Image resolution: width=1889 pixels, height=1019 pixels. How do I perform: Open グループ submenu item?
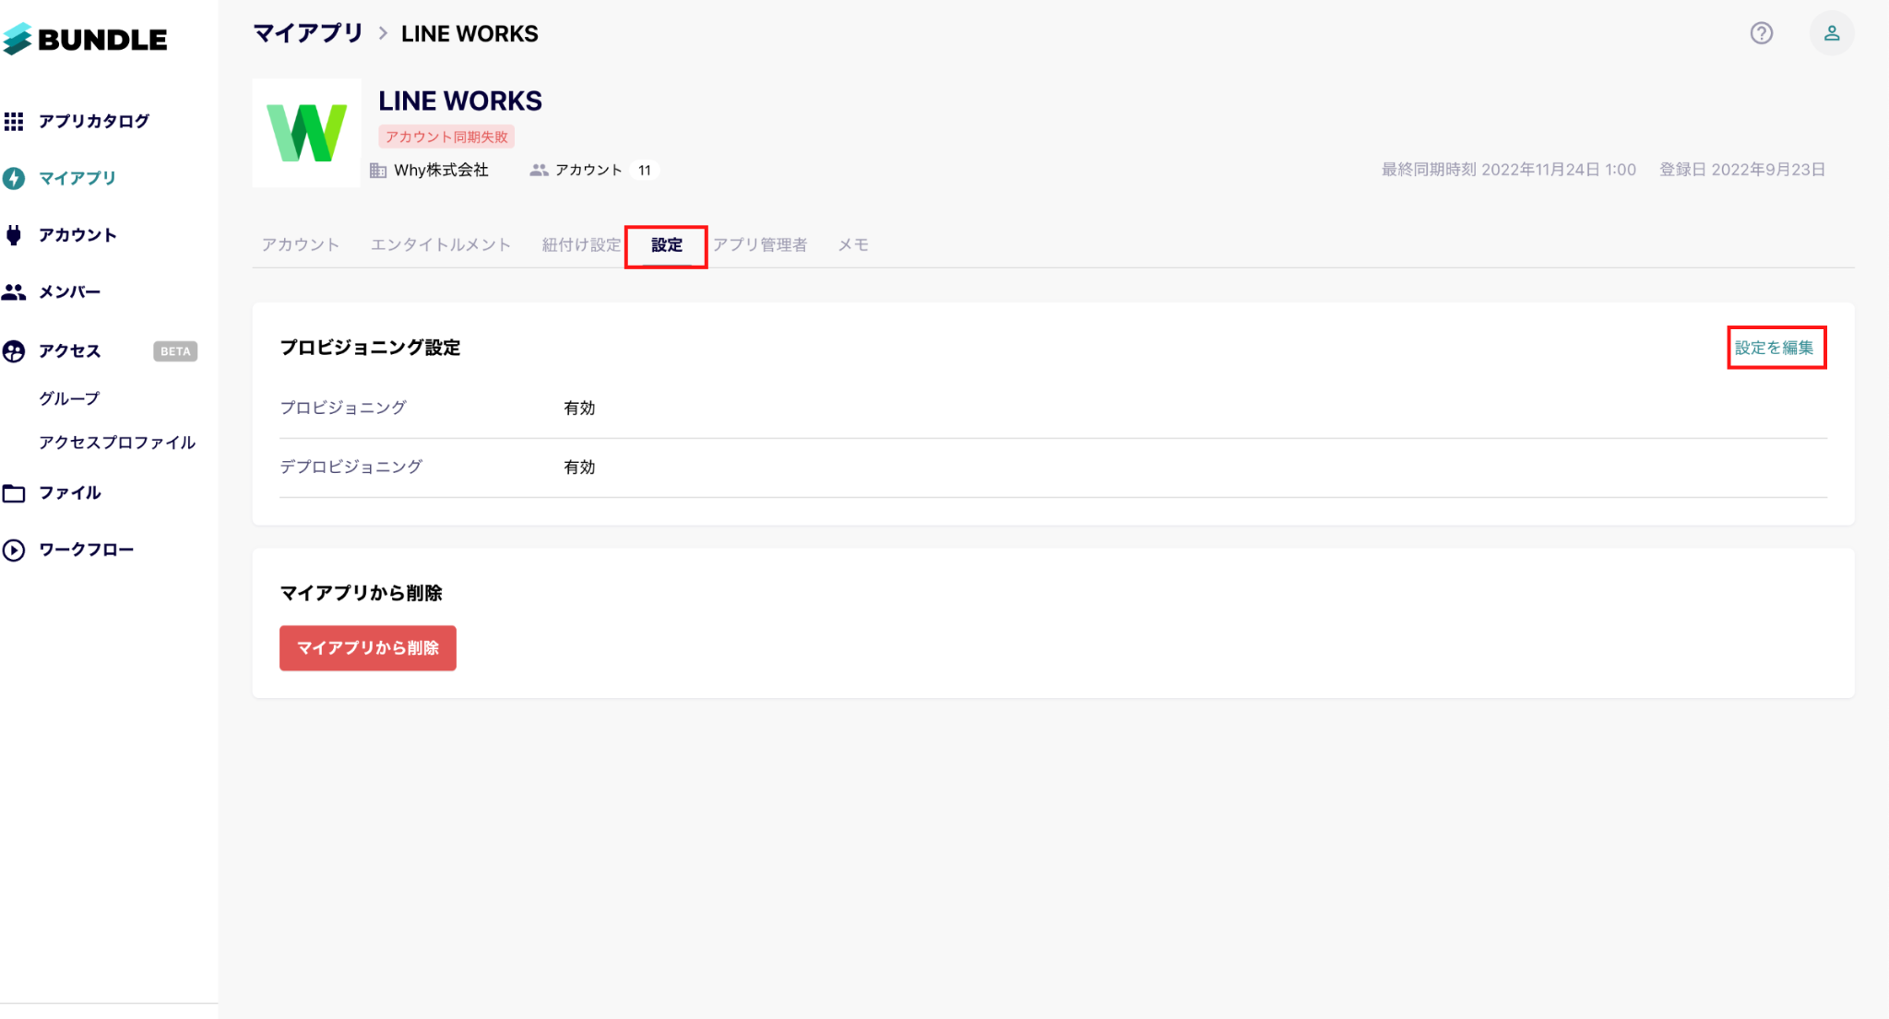[69, 398]
